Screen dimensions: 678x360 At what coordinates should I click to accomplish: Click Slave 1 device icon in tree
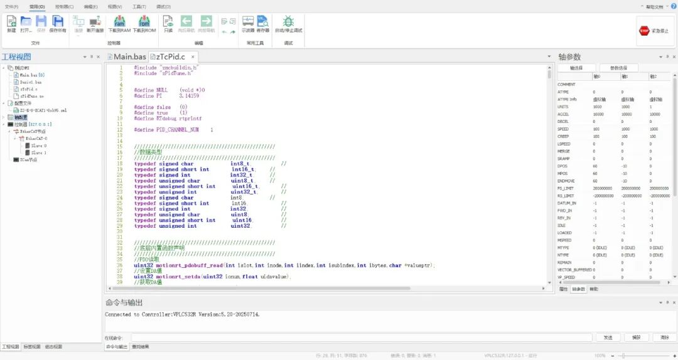point(28,152)
